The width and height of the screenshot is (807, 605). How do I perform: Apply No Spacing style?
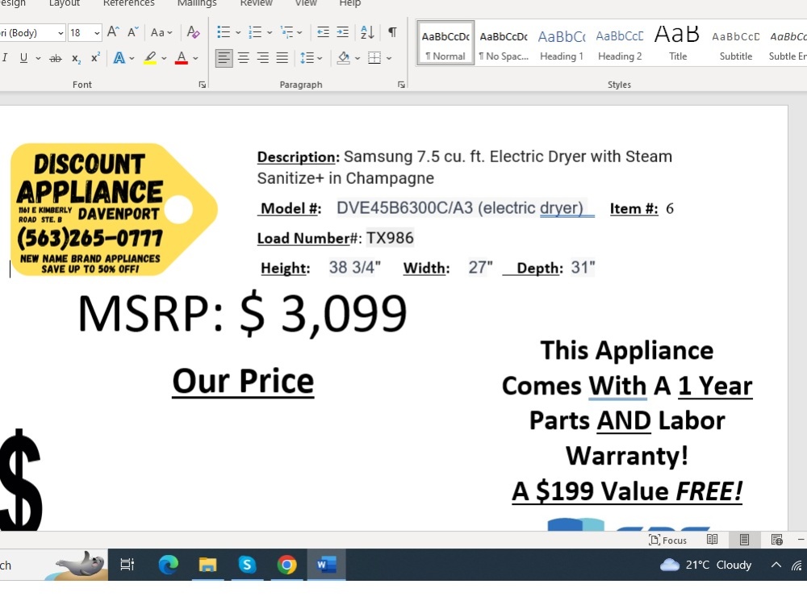[504, 44]
